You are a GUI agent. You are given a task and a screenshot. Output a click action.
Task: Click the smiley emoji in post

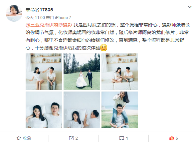[x=104, y=48]
